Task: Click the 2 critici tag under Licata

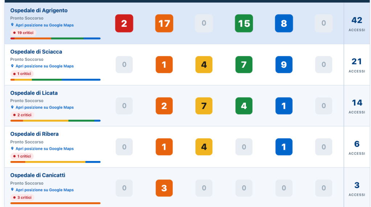Action: [22, 115]
